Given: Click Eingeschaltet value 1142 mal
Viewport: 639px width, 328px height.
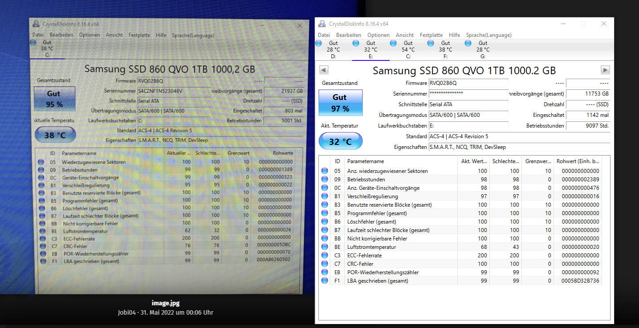Looking at the screenshot, I should coord(588,115).
